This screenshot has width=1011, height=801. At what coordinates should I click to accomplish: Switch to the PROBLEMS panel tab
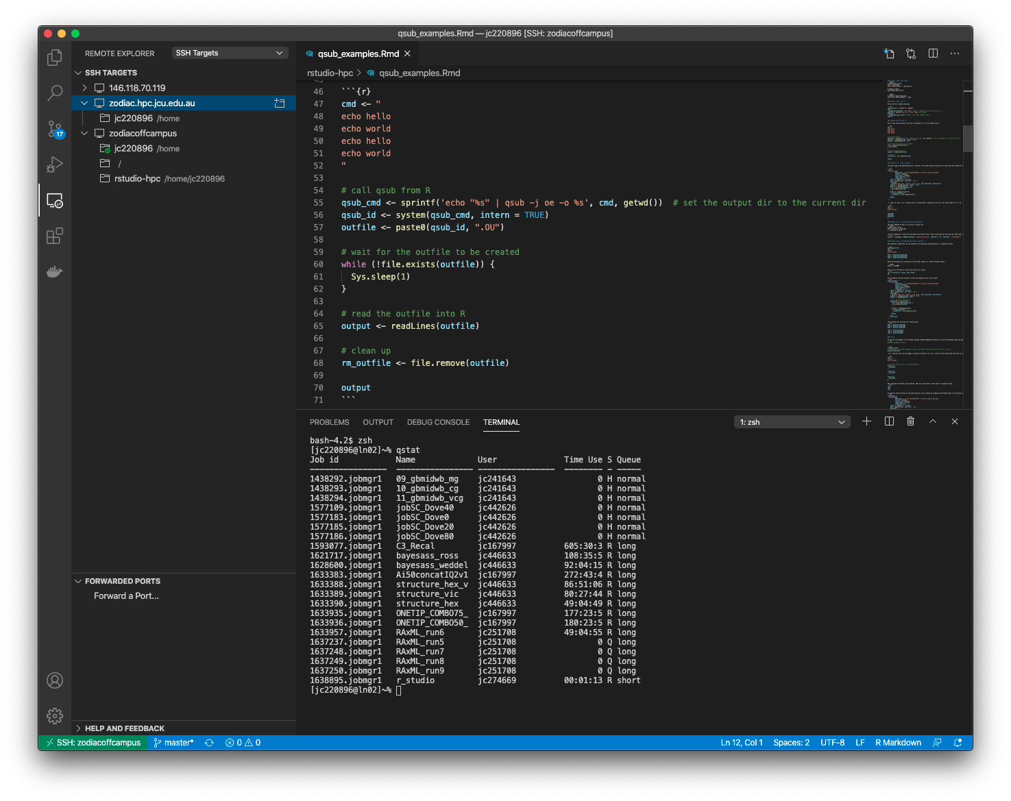[x=329, y=422]
